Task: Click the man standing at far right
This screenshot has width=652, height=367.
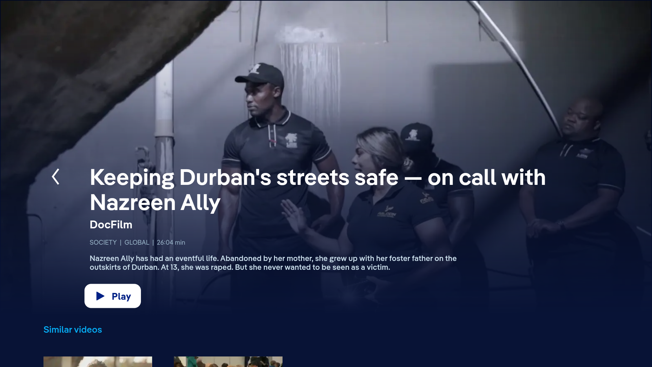Action: pyautogui.click(x=577, y=197)
